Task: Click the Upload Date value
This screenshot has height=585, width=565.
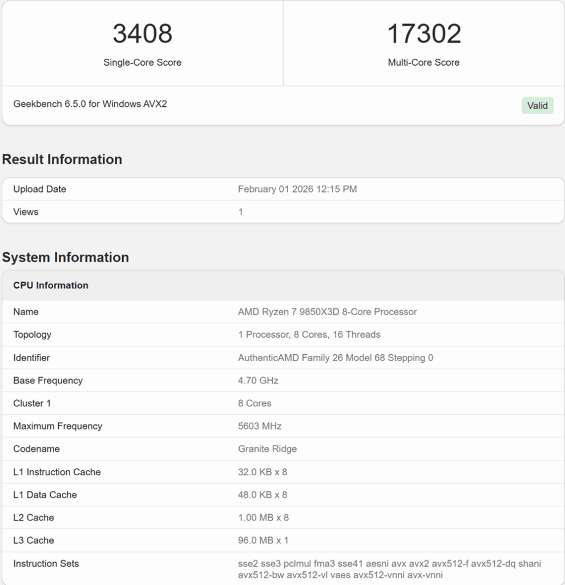Action: click(297, 189)
